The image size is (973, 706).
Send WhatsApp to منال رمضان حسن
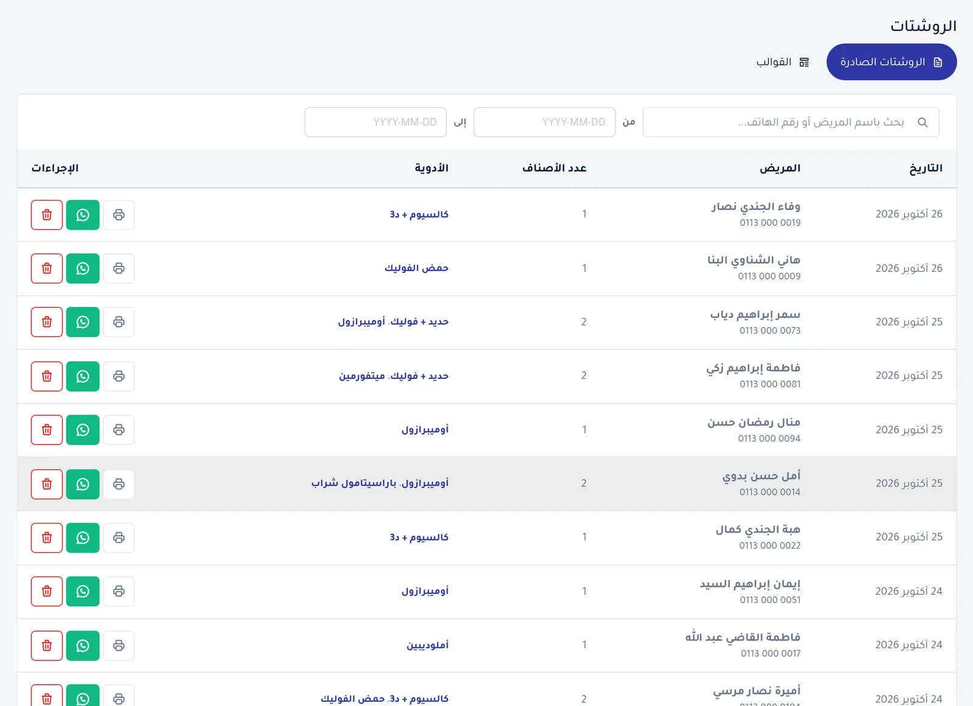tap(83, 430)
